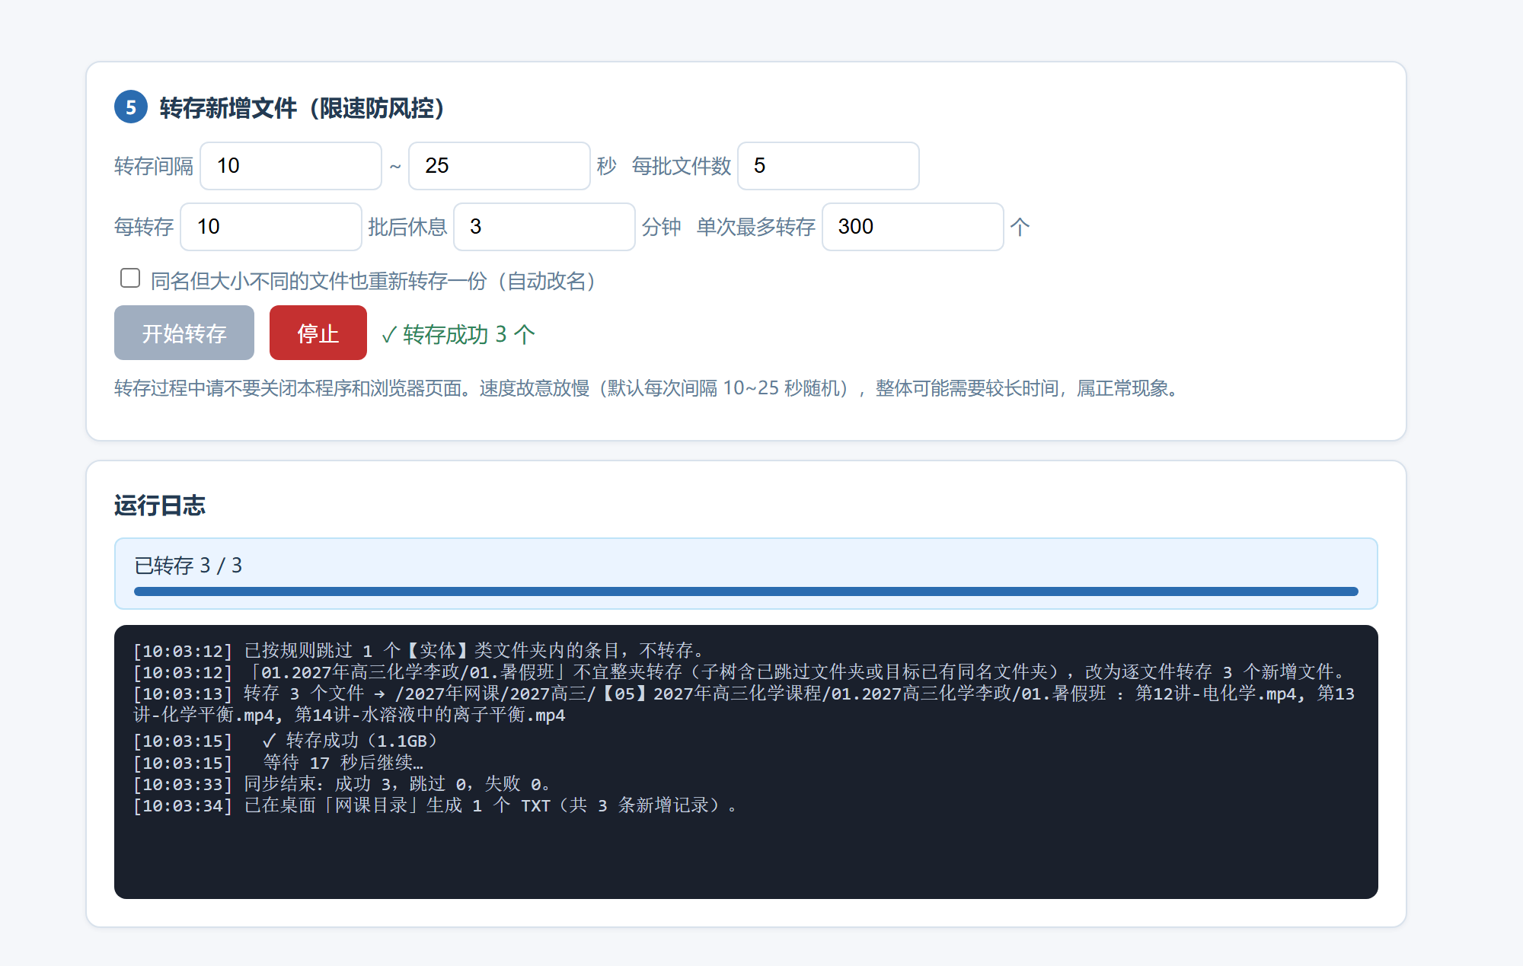This screenshot has width=1523, height=966.
Task: Click the 单次最多转存 field showing 300
Action: (x=913, y=227)
